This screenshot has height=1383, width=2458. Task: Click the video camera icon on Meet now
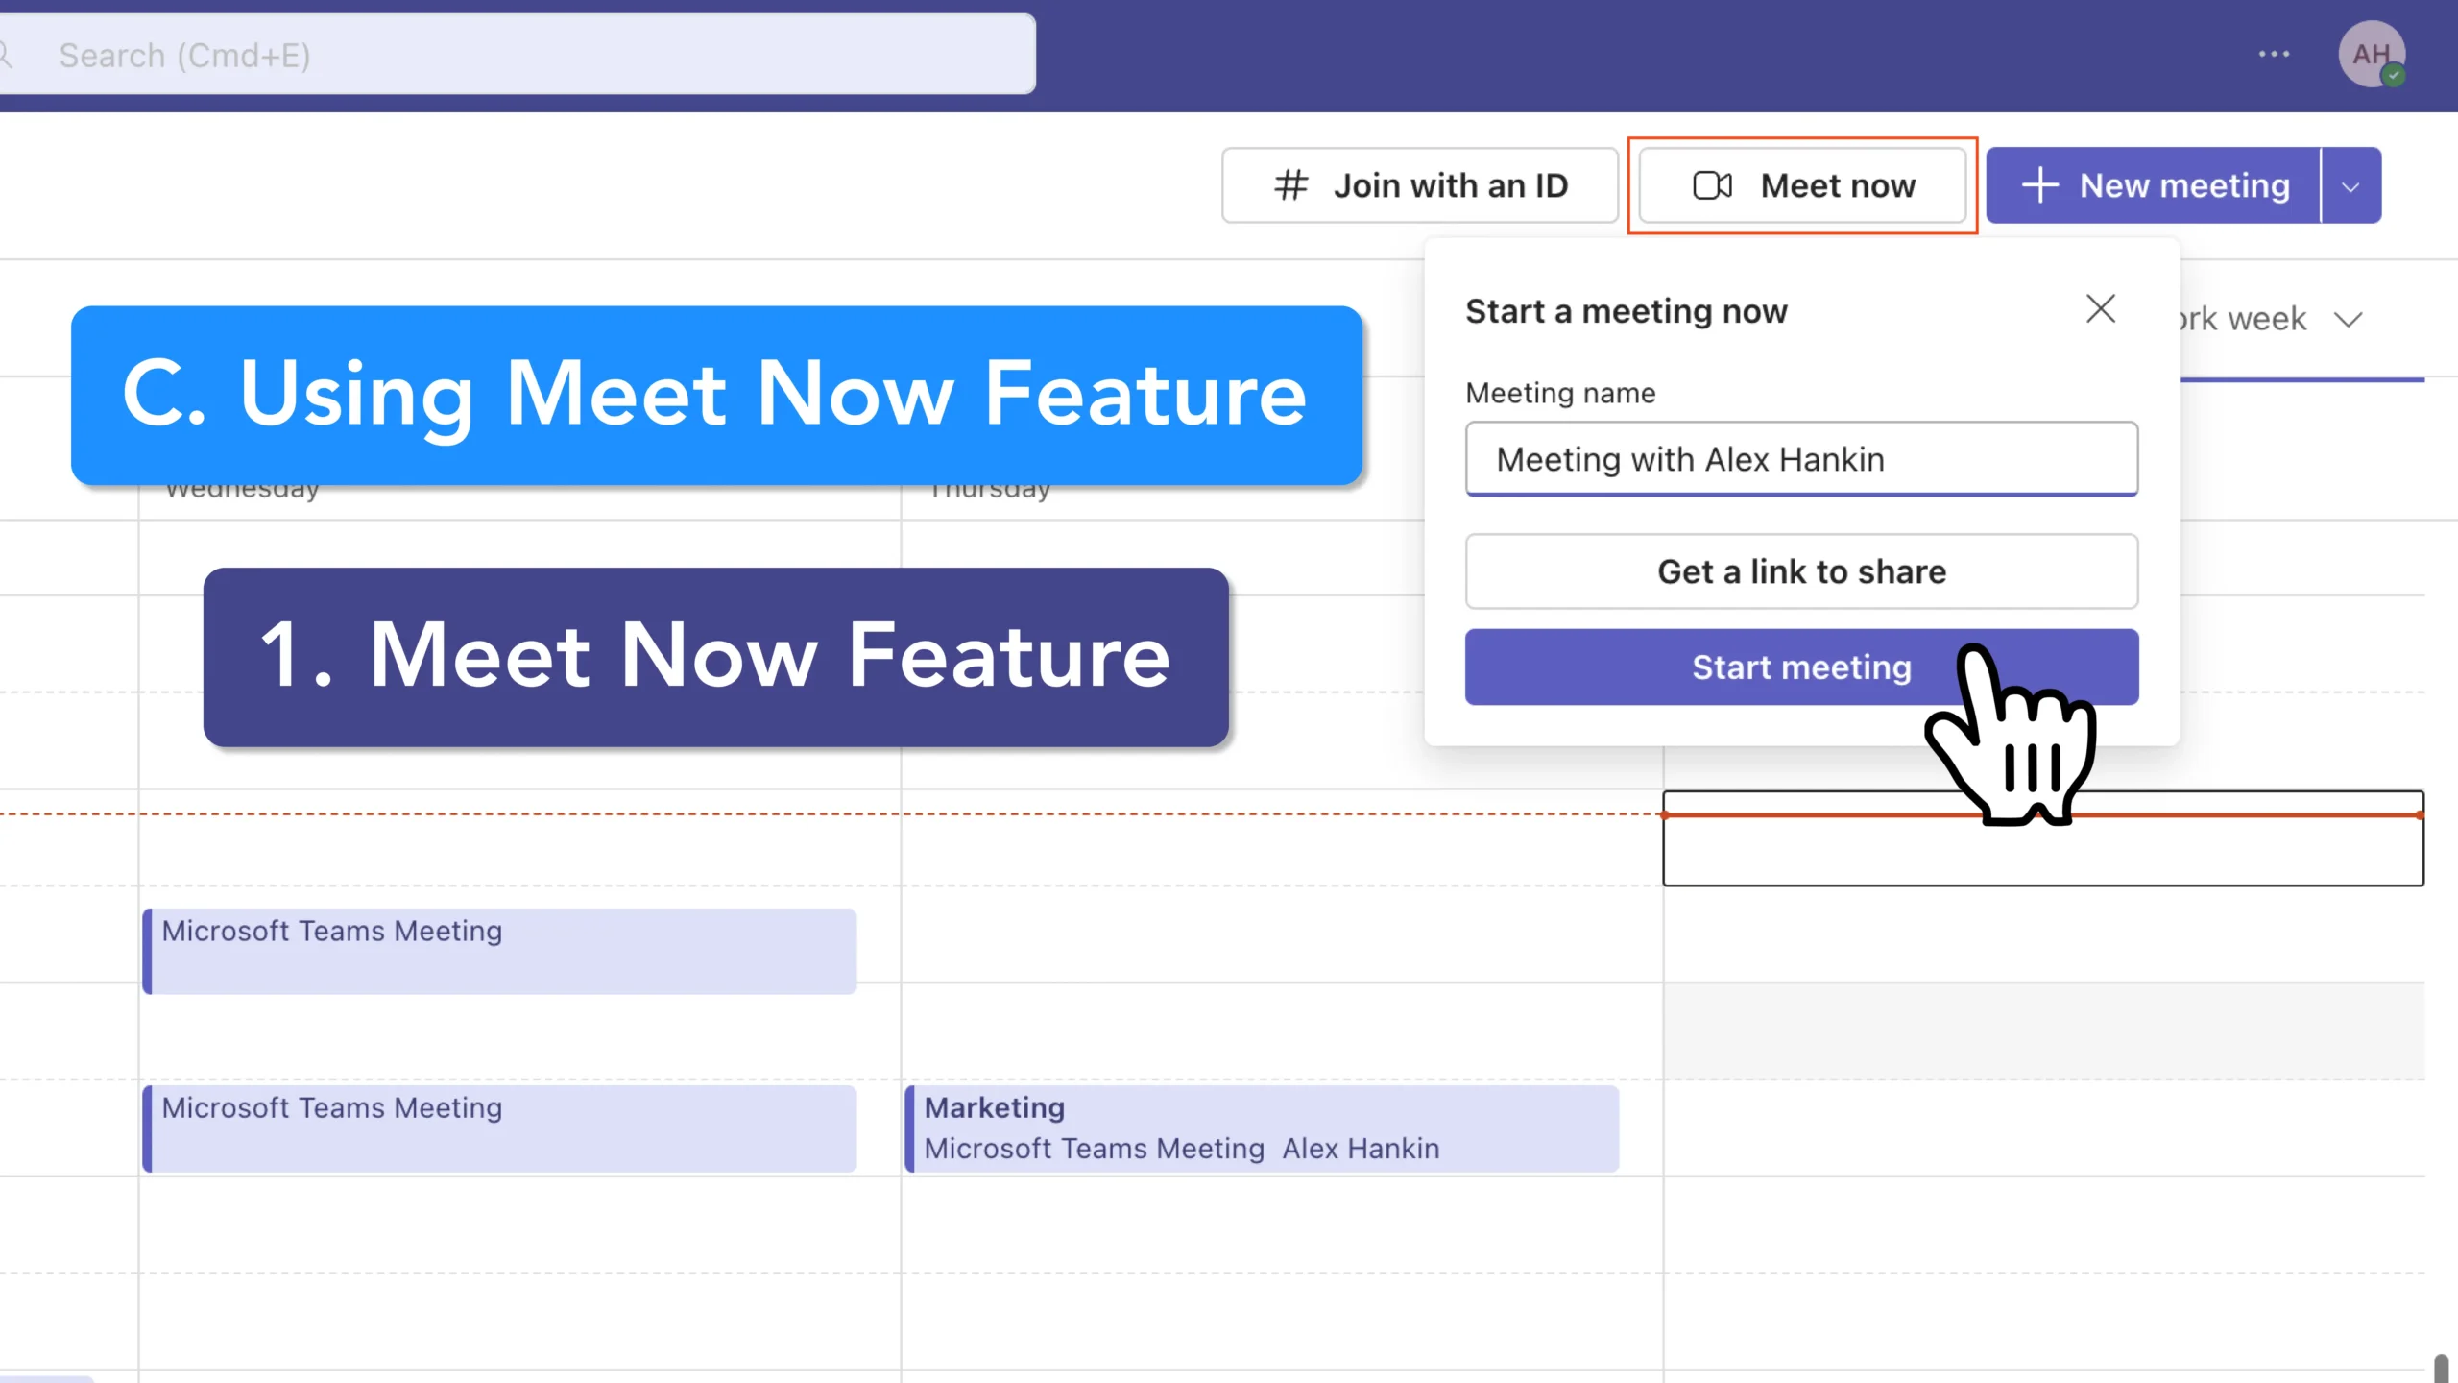click(1711, 185)
